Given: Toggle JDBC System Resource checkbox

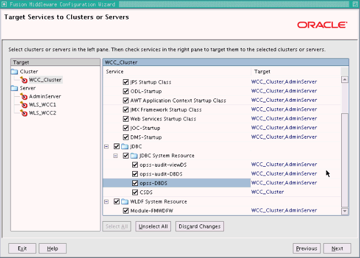Looking at the screenshot, I should pos(126,156).
